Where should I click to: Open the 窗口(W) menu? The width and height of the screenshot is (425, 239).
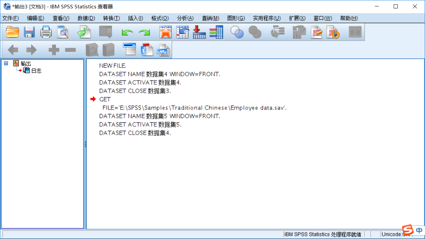[323, 18]
